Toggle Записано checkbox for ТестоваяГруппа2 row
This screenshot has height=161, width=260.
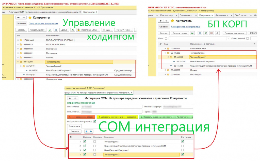(x=94, y=155)
